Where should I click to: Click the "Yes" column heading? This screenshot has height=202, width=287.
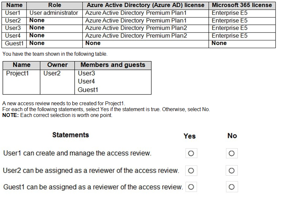click(x=189, y=136)
